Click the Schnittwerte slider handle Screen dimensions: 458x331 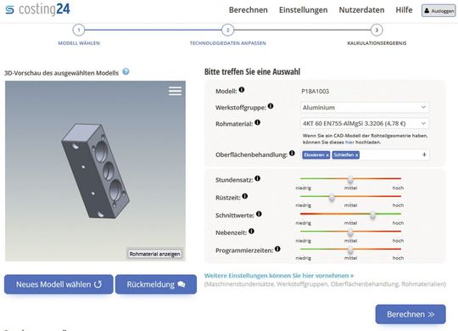coord(372,216)
